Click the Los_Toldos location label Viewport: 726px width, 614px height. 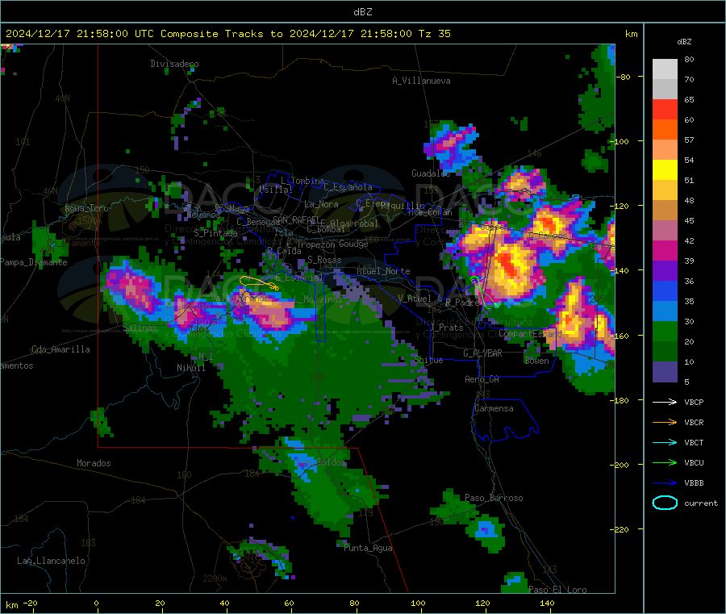coord(321,462)
